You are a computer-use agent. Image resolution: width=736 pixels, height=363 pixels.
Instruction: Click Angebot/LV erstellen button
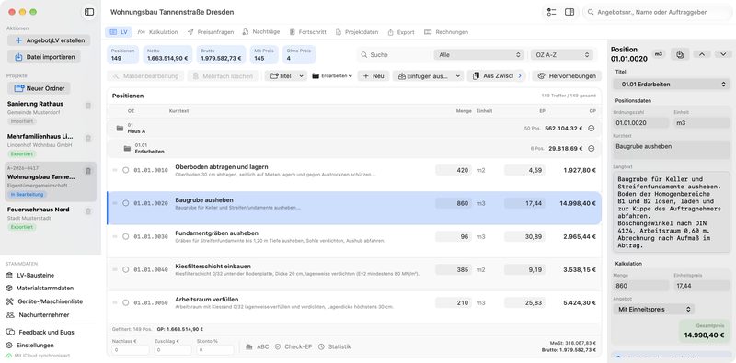click(49, 40)
